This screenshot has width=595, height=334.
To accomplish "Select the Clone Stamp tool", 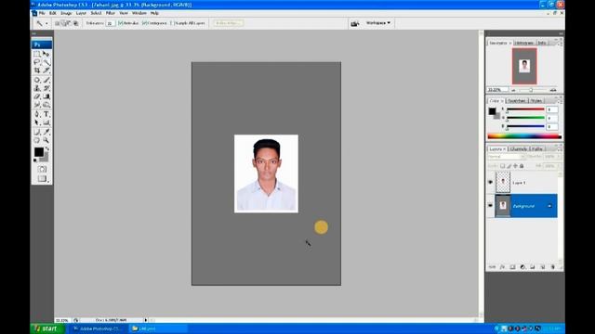I will 37,88.
